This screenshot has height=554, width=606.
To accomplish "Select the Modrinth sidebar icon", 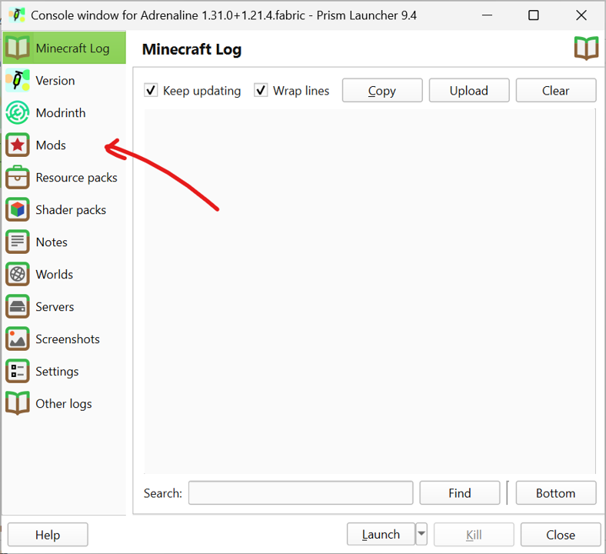I will [17, 113].
